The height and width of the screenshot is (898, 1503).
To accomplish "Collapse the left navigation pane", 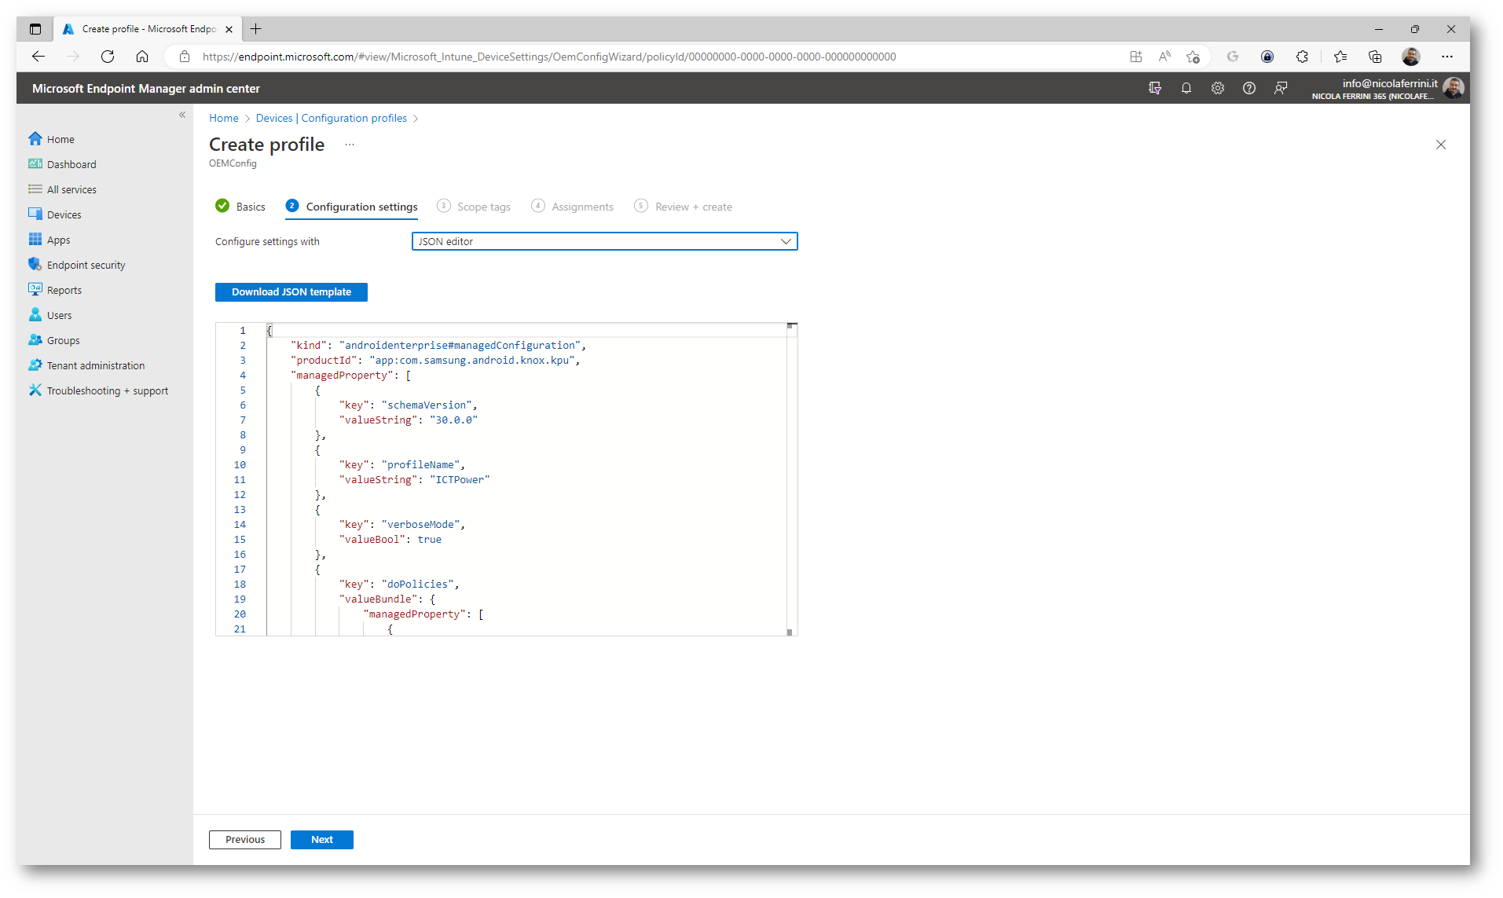I will (x=182, y=115).
